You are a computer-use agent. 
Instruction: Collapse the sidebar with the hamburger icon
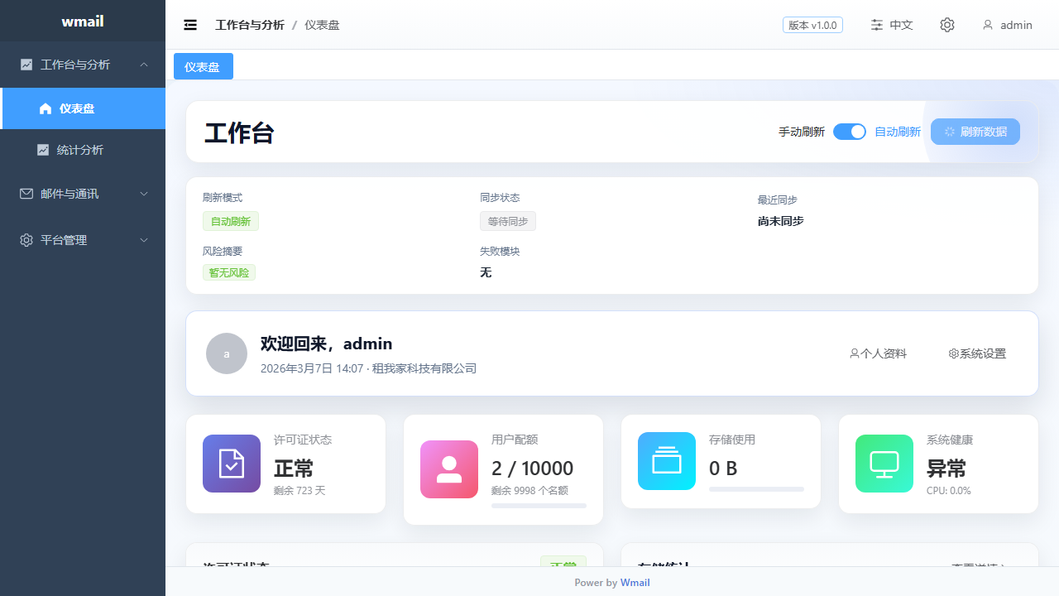[x=190, y=25]
